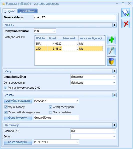133x149 pixels.
Task: Uncheck Pomijaj towary z ceną 0,00
Action: tap(5, 88)
